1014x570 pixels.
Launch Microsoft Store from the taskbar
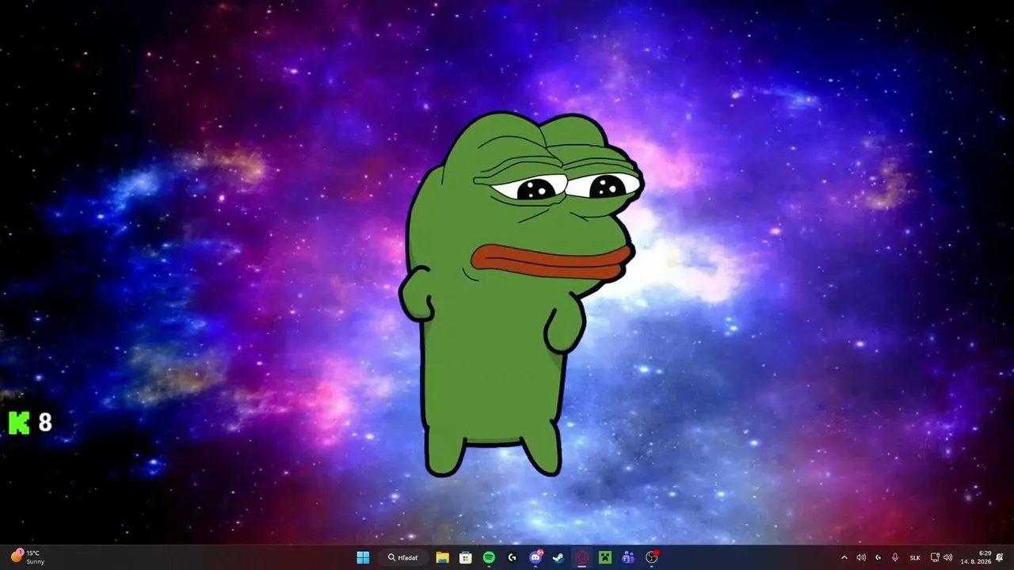pos(466,557)
